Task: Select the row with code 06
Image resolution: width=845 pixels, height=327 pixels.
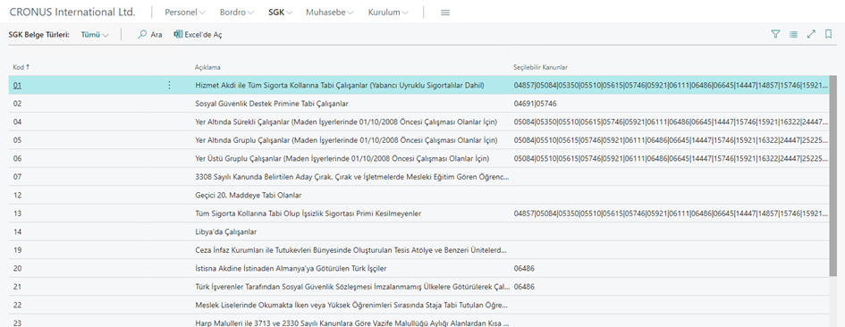Action: click(418, 158)
